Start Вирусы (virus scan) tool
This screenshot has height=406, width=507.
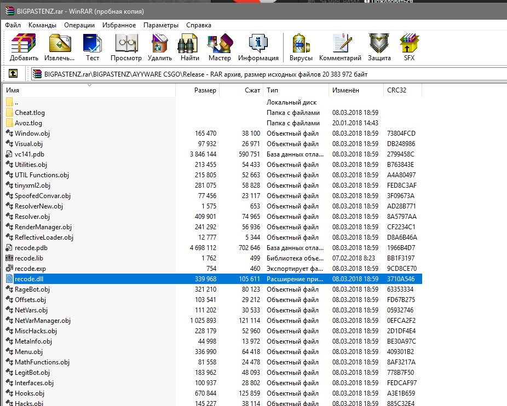(301, 43)
